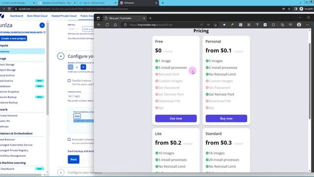Click Create a new project button
Screen dimensions: 314x177
coord(13,38)
